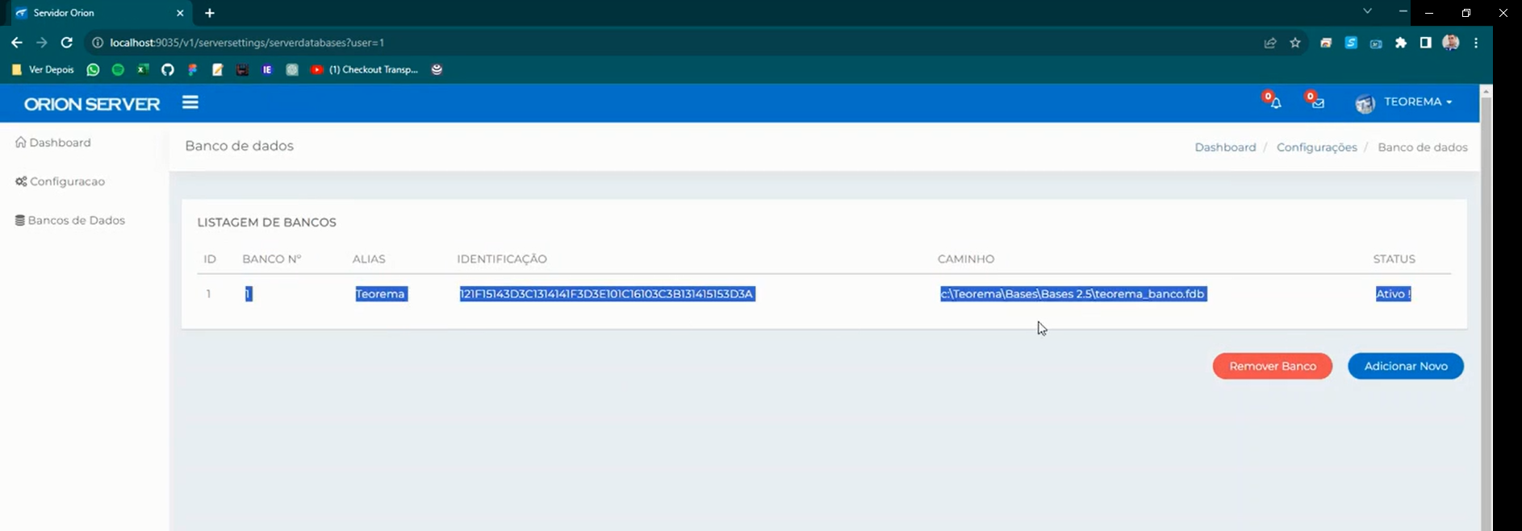Image resolution: width=1522 pixels, height=531 pixels.
Task: Toggle the hamburger sidebar menu icon
Action: (190, 102)
